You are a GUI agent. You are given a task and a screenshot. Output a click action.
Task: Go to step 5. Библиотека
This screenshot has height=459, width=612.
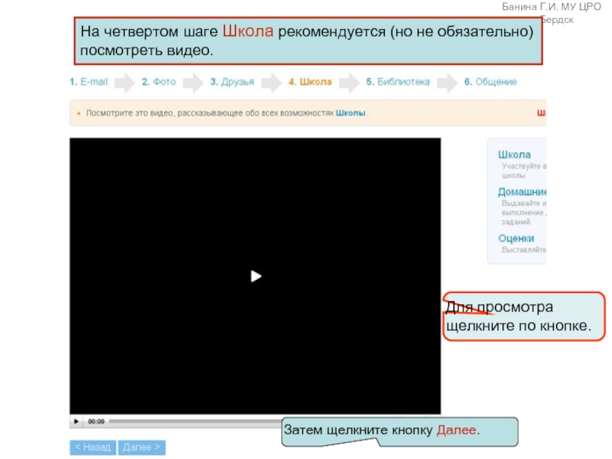(398, 82)
